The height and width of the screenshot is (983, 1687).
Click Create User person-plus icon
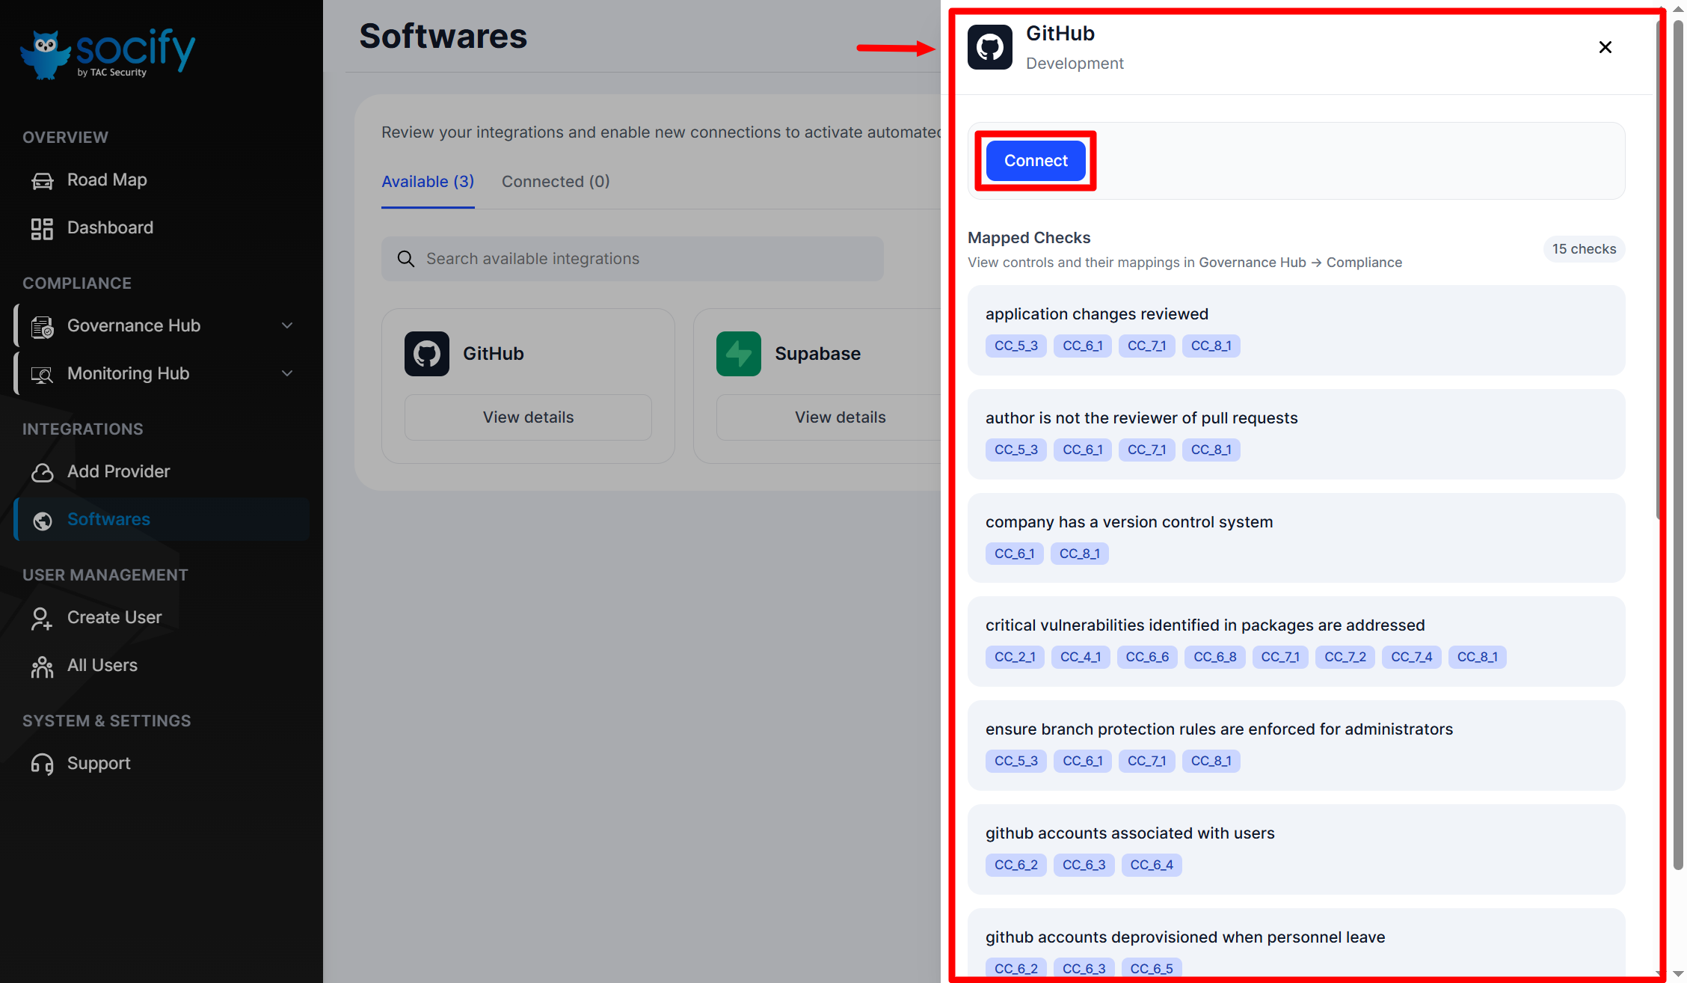click(42, 618)
